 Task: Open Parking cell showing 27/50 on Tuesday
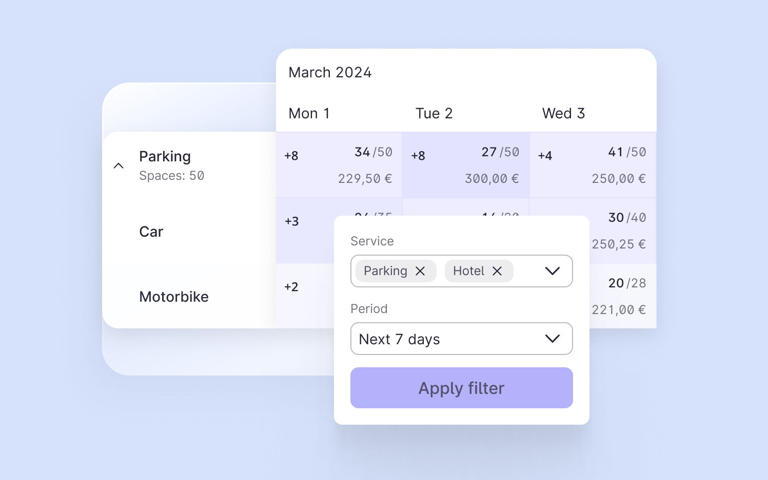click(466, 165)
